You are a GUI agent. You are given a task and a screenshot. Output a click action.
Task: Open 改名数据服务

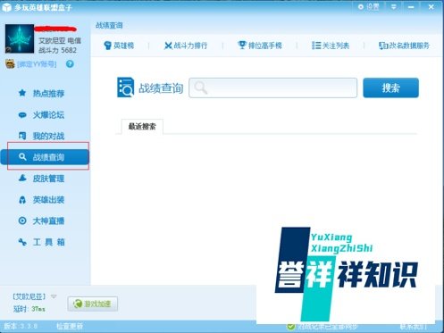(x=404, y=46)
